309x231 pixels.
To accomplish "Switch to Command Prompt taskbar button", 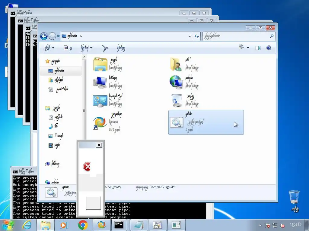I will coord(119,225).
